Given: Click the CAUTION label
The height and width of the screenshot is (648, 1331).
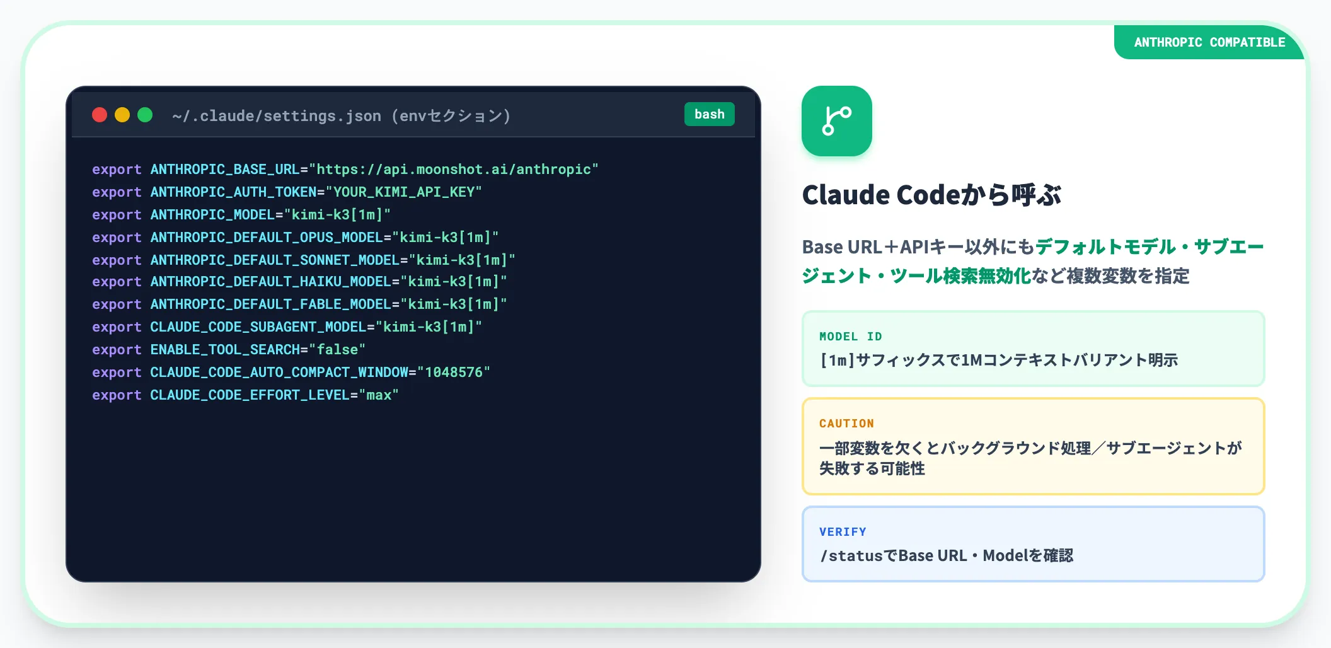Looking at the screenshot, I should pyautogui.click(x=846, y=424).
